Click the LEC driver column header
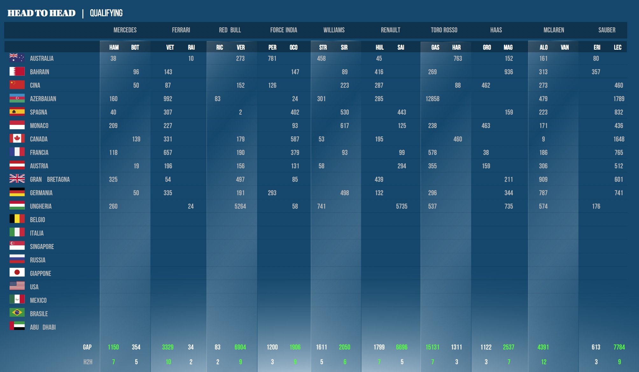The width and height of the screenshot is (639, 372). tap(618, 47)
